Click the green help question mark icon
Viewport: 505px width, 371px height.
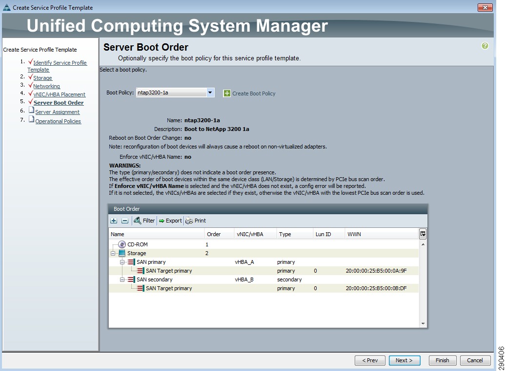tap(485, 46)
